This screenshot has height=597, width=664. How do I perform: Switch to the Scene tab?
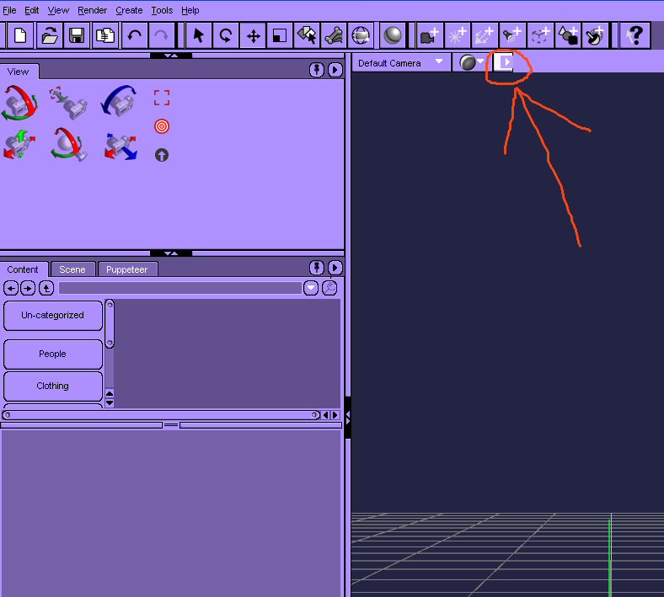72,269
